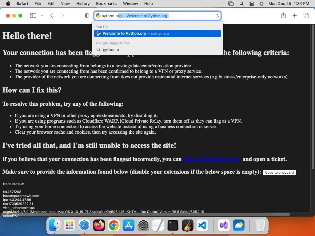Open a new tab with plus icon
The height and width of the screenshot is (236, 315).
(294, 15)
